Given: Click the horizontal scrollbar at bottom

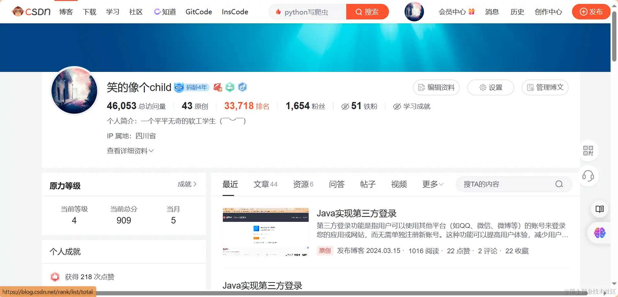Looking at the screenshot, I should 342,294.
